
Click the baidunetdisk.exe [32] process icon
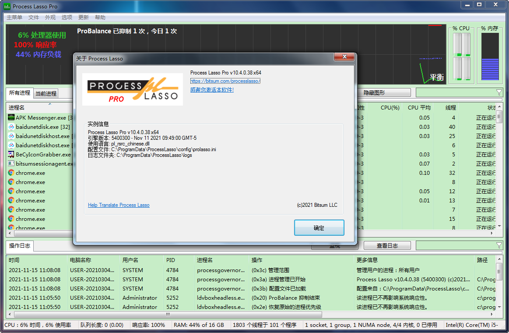pos(11,127)
